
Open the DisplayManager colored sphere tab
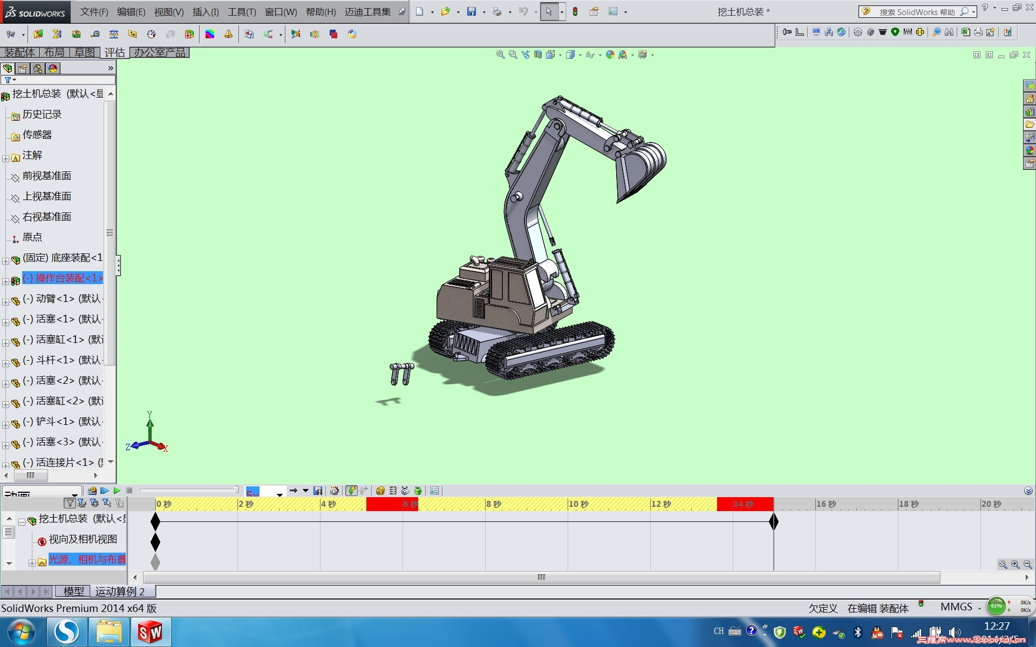(53, 68)
